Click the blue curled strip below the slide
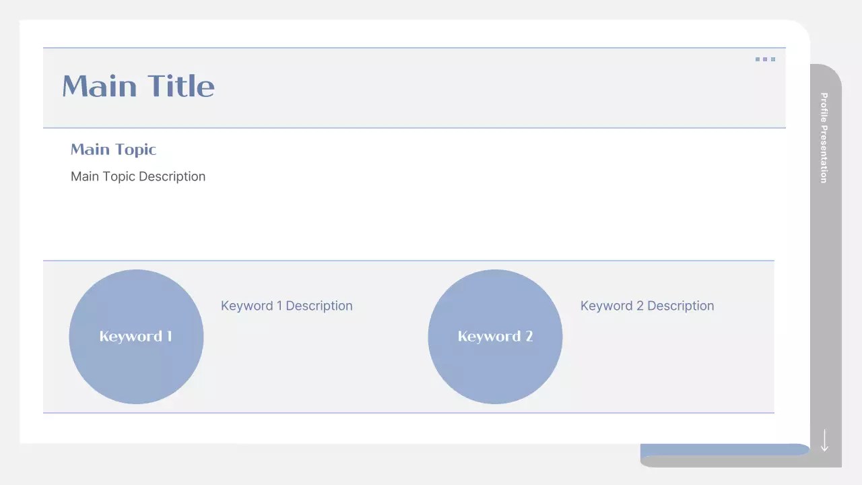The height and width of the screenshot is (485, 862). click(x=724, y=449)
